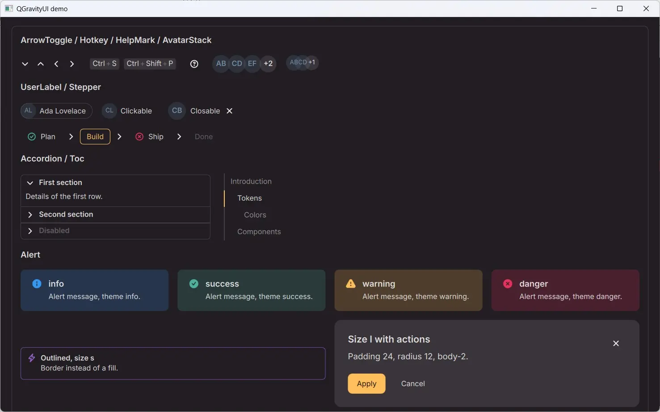
Task: Click the green check icon on Plan step
Action: click(x=32, y=137)
